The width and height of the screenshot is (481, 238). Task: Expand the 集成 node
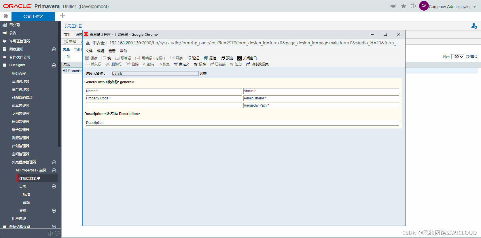pyautogui.click(x=54, y=211)
